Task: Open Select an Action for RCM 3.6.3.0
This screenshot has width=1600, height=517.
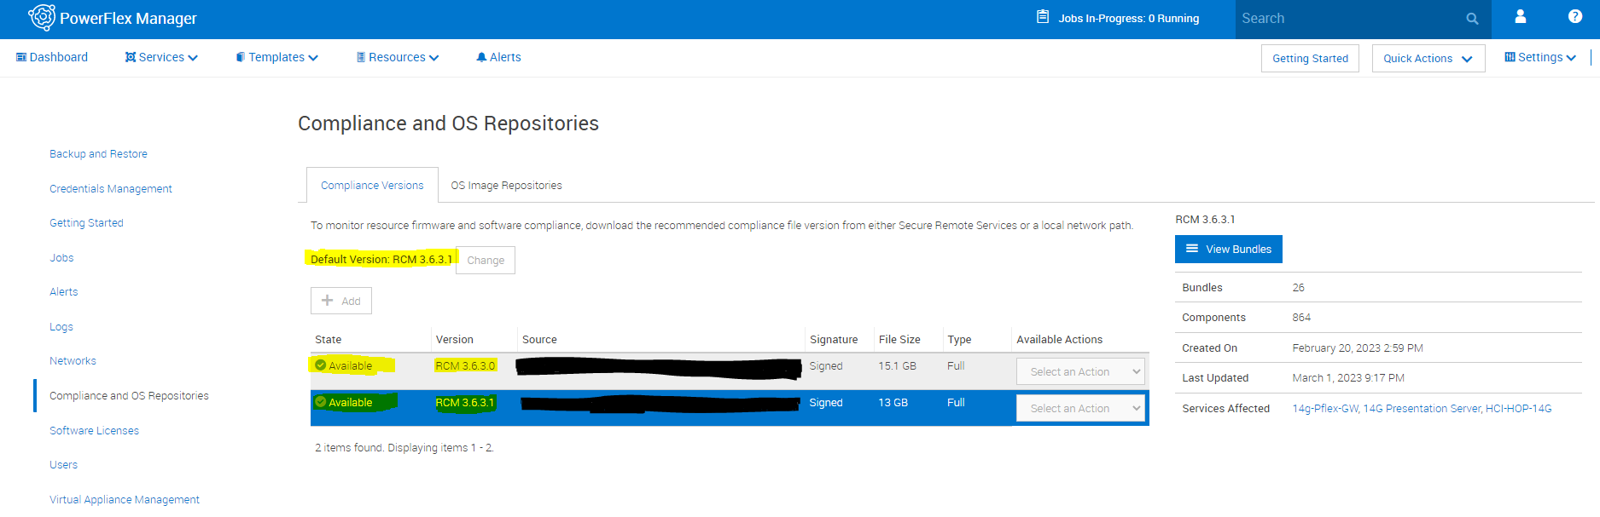Action: click(1080, 371)
